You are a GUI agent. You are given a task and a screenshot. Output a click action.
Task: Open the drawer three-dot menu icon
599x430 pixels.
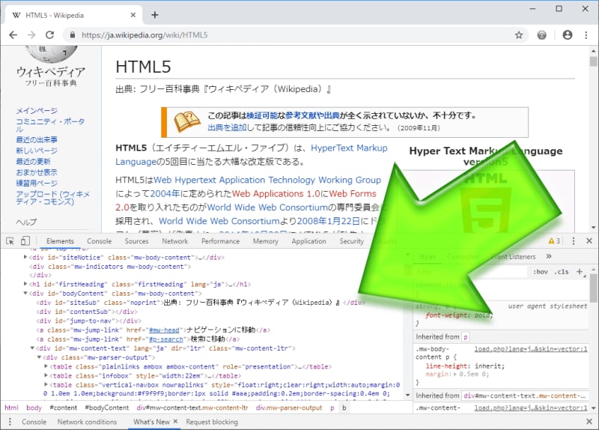coord(10,422)
